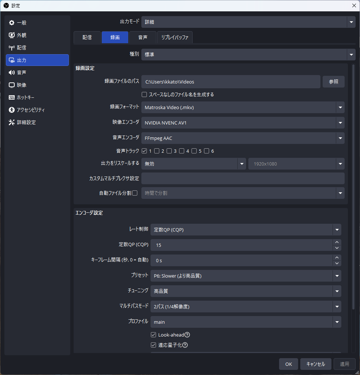Click the 定数QP value field showing 15
Image resolution: width=360 pixels, height=375 pixels.
click(242, 245)
